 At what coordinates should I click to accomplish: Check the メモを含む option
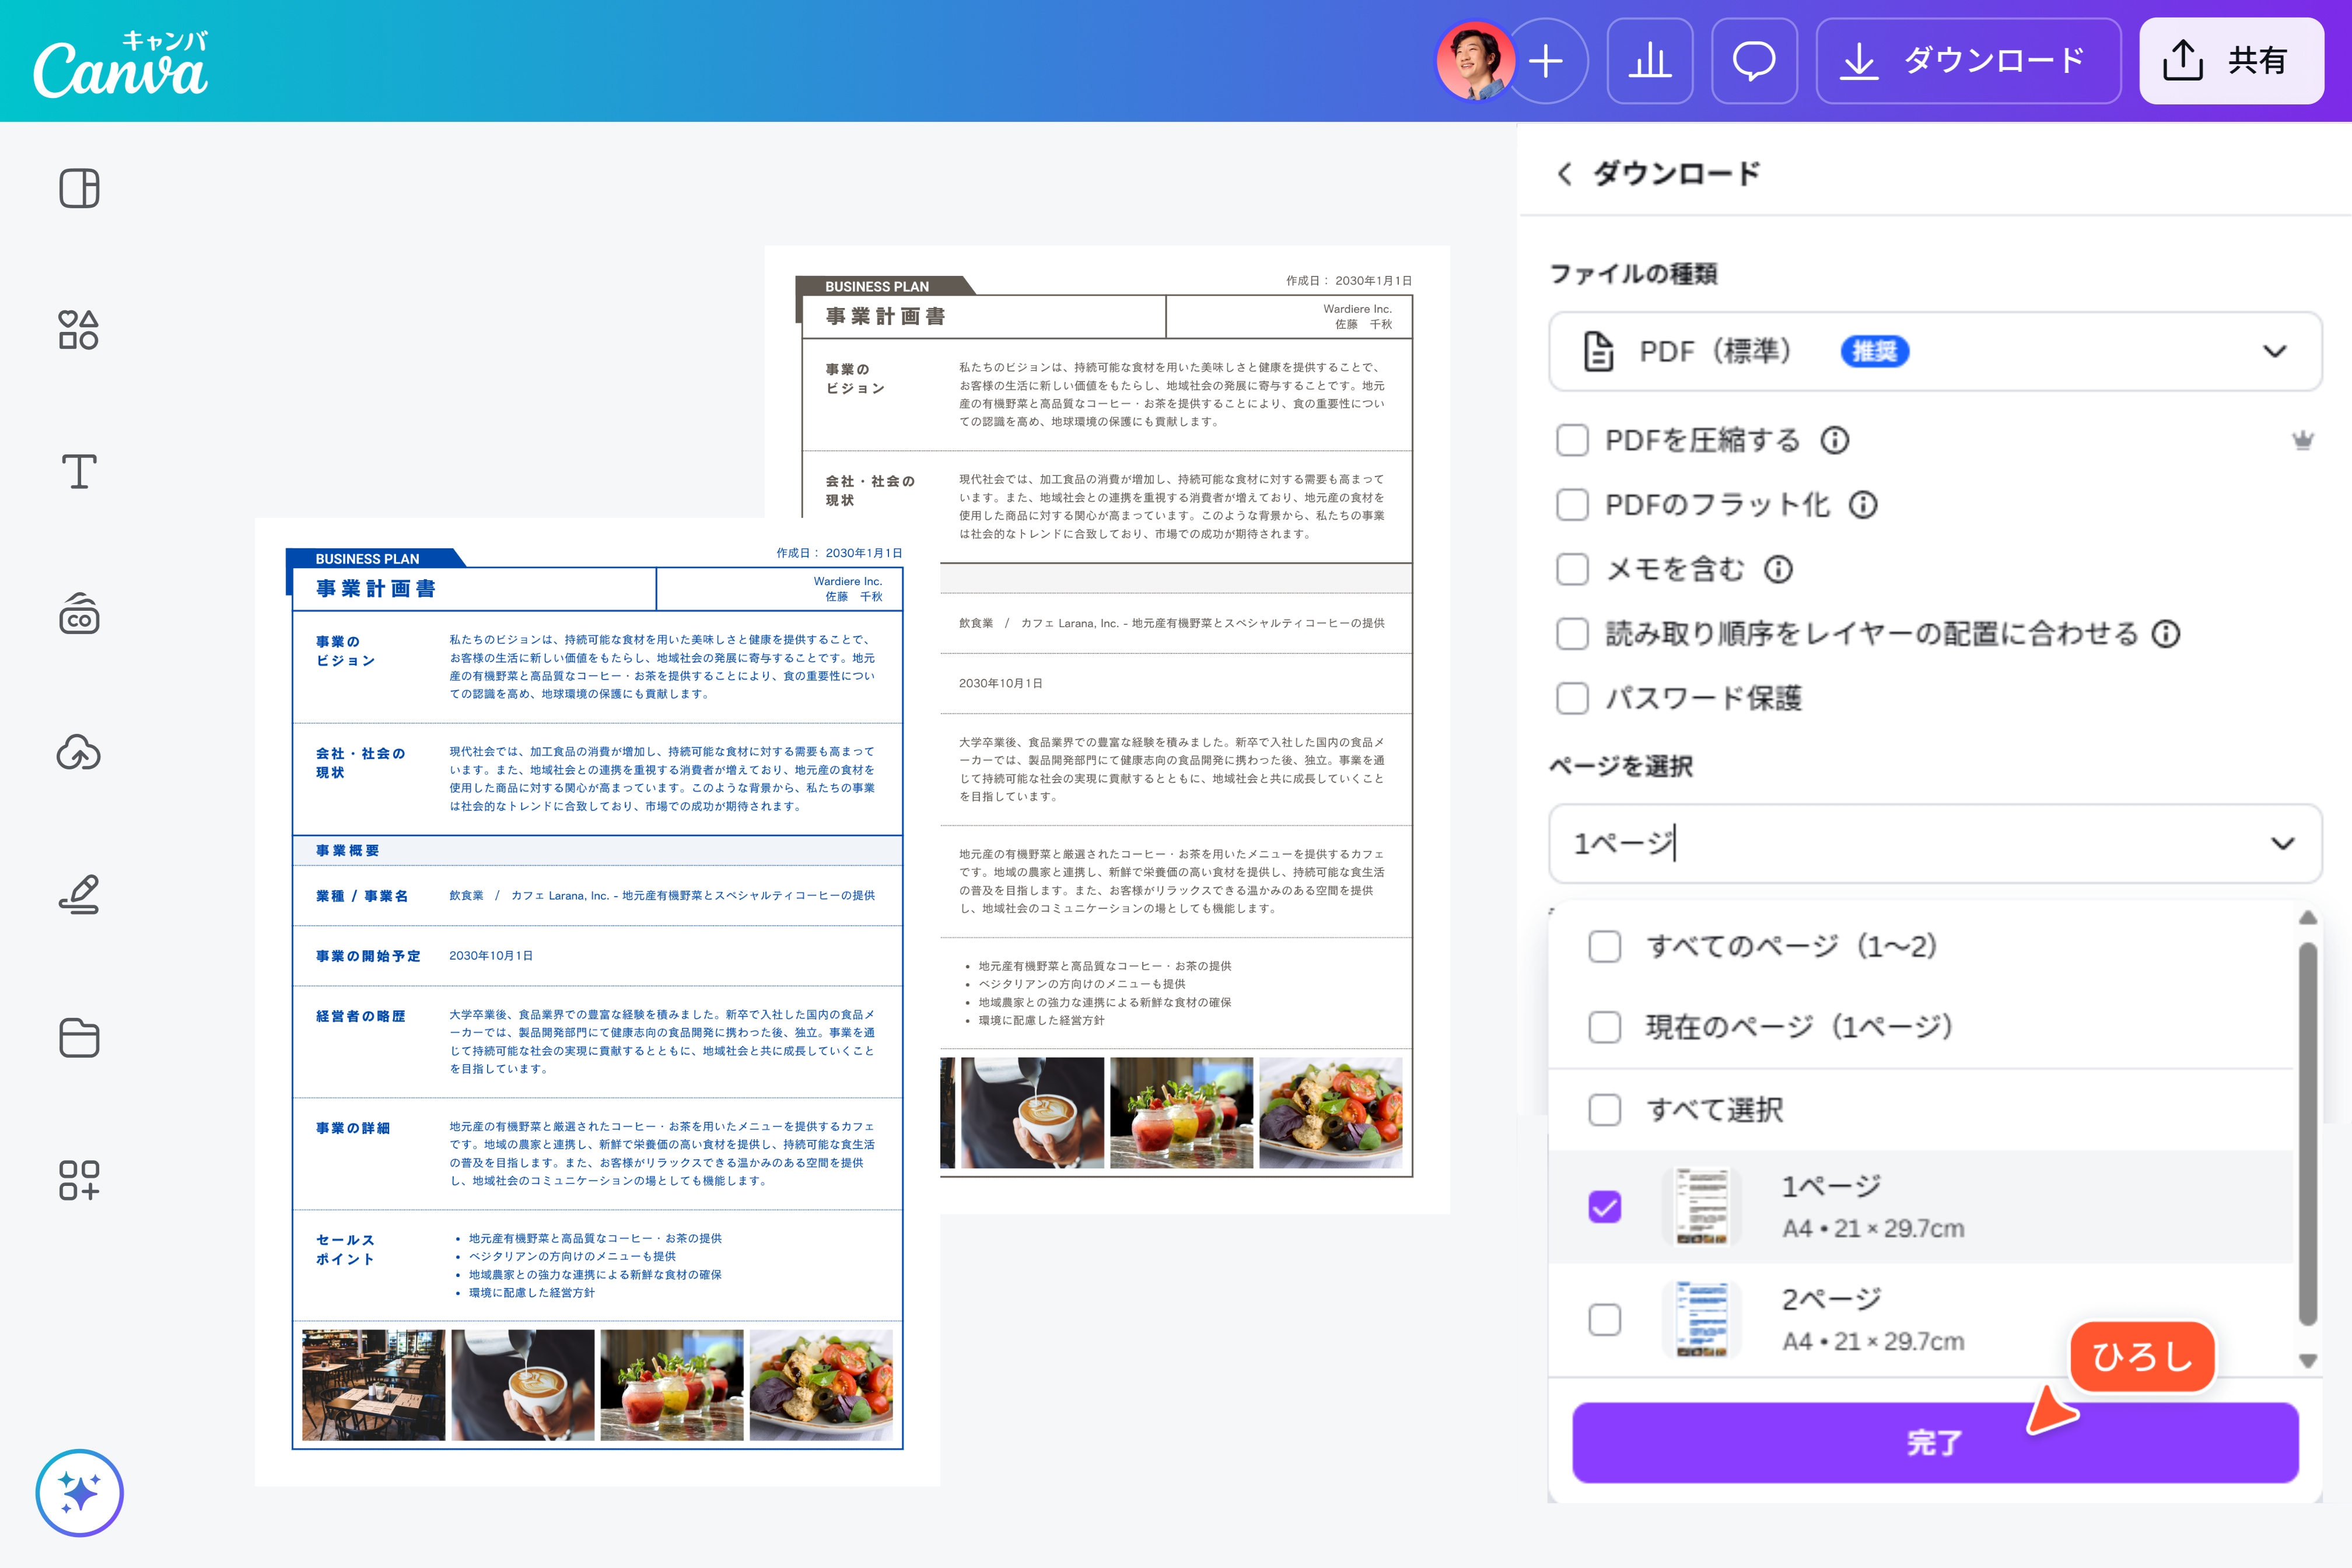[x=1572, y=570]
